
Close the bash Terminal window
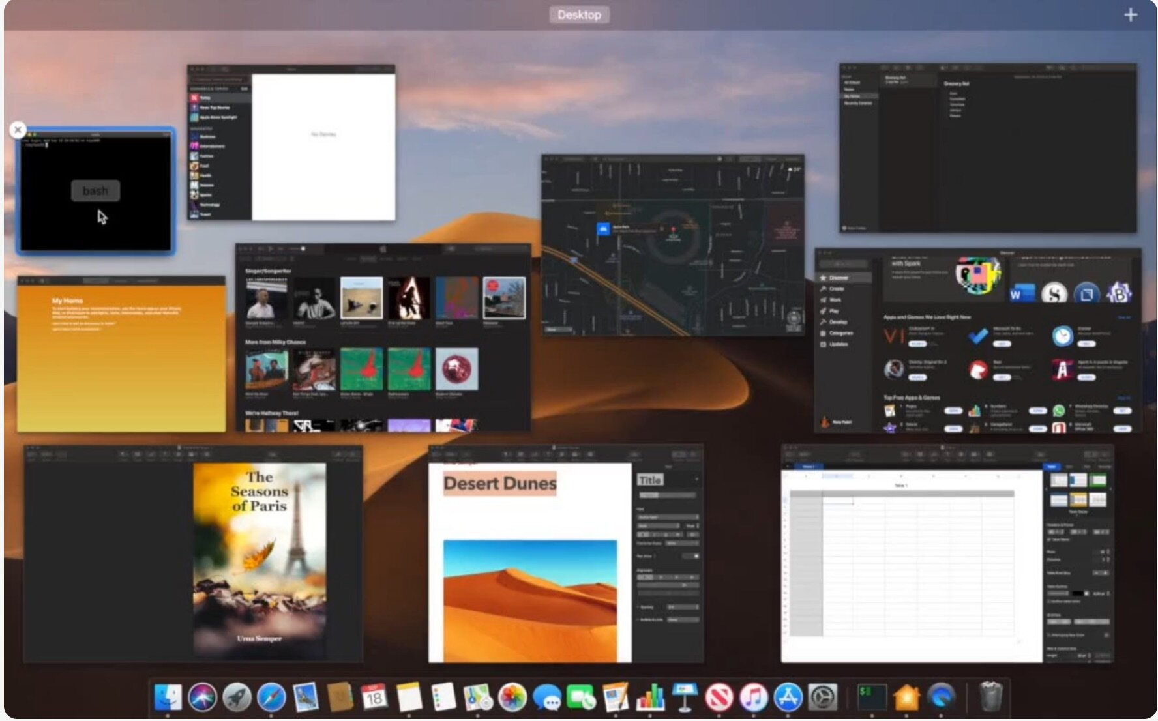point(18,130)
